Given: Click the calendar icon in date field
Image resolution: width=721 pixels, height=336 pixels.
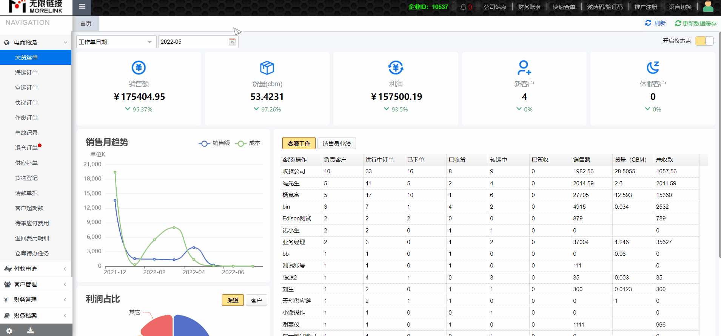Looking at the screenshot, I should click(x=232, y=42).
